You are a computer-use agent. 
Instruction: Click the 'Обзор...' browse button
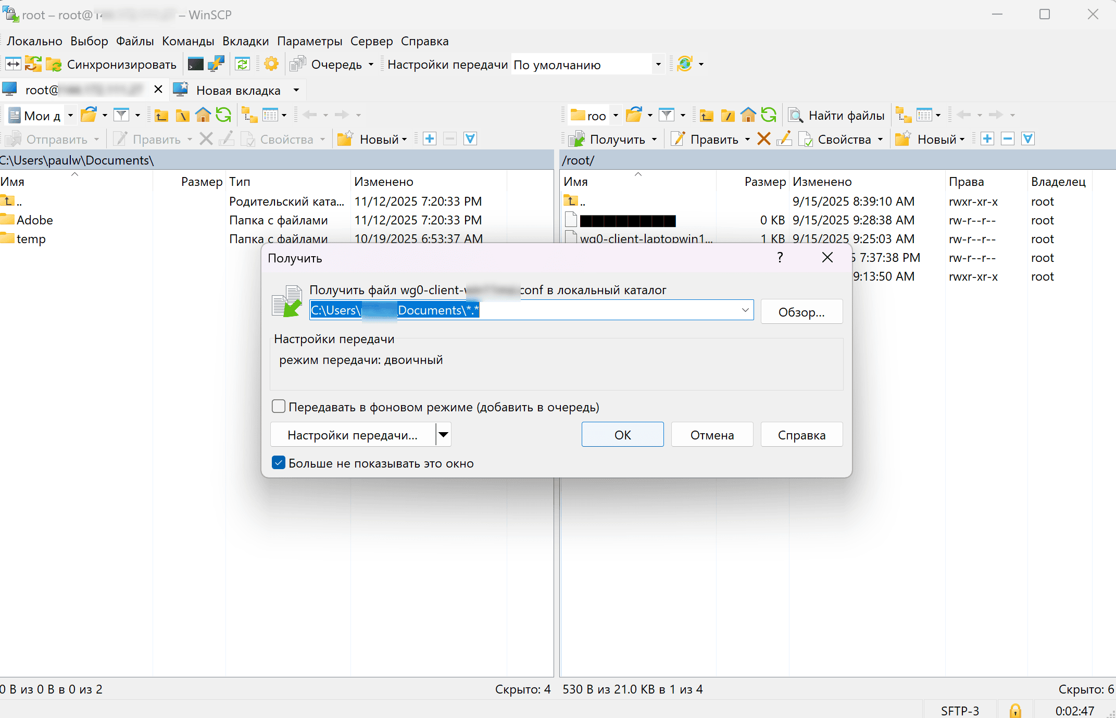click(801, 312)
